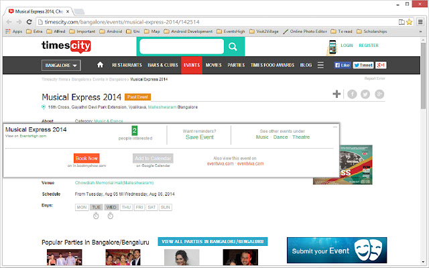Open the PARTIES nav item
This screenshot has width=429, height=268.
[236, 65]
